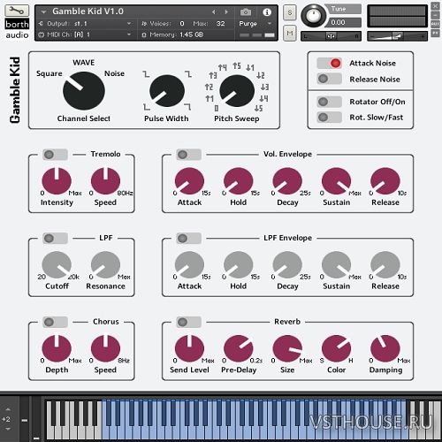The height and width of the screenshot is (442, 442).
Task: Click the LPF Envelope Decay knob
Action: [x=287, y=264]
